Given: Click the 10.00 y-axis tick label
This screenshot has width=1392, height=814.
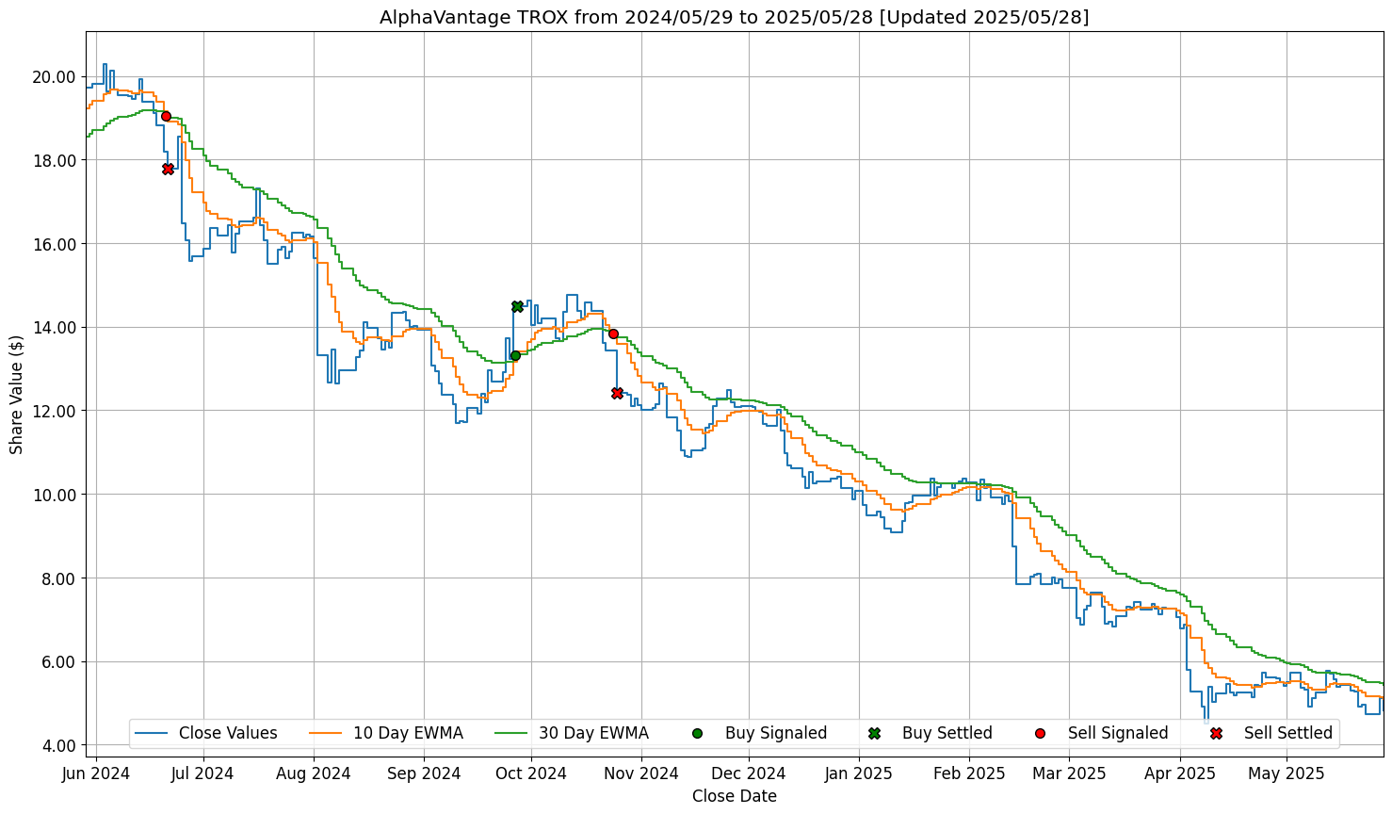Looking at the screenshot, I should [x=55, y=495].
